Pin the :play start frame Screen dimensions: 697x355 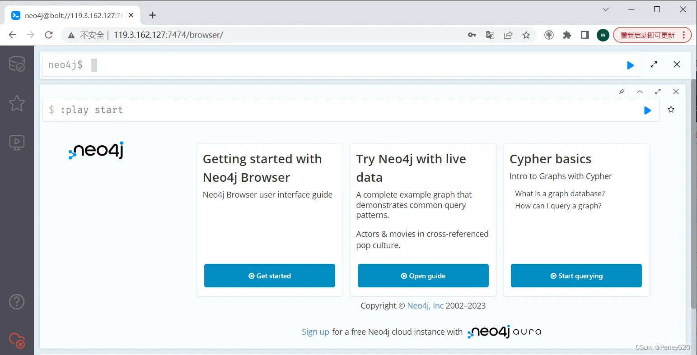point(622,92)
